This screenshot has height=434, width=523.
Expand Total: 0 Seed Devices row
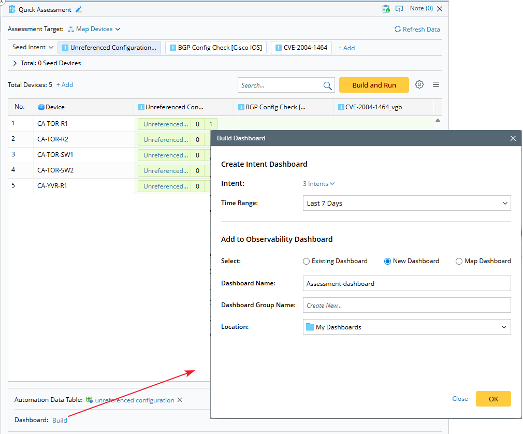tap(14, 63)
